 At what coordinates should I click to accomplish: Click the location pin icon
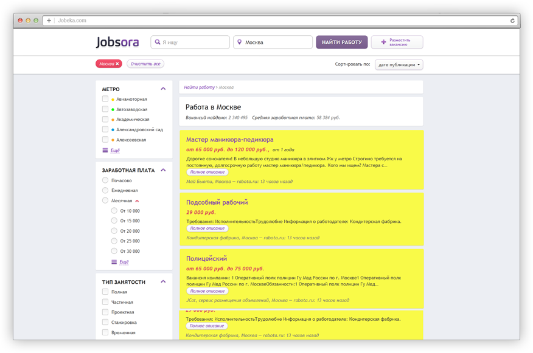(x=240, y=42)
